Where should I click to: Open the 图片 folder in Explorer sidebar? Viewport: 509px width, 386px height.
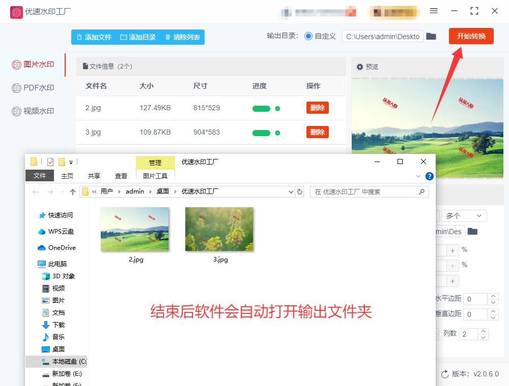[54, 301]
